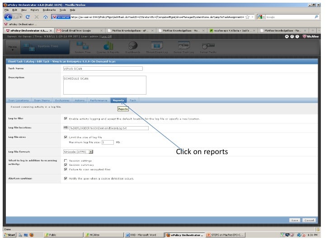Image resolution: width=329 pixels, height=246 pixels.
Task: Bookmark this page with the star icon
Action: [248, 17]
